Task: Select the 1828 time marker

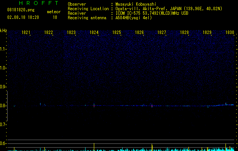Action: pyautogui.click(x=184, y=32)
